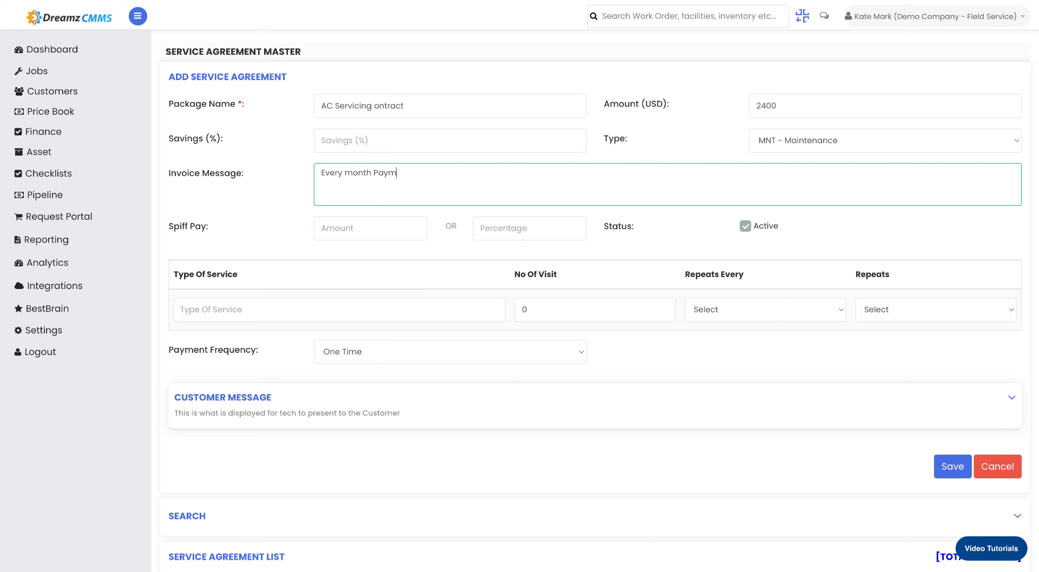This screenshot has width=1039, height=572.
Task: Open the Kate Mark account menu
Action: tap(935, 16)
